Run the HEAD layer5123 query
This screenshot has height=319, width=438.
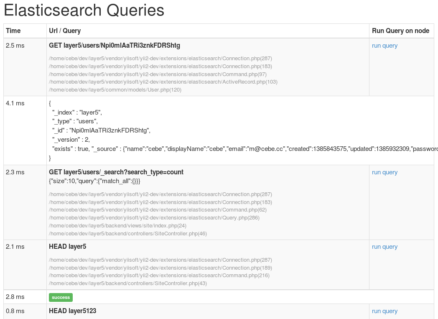pyautogui.click(x=385, y=311)
